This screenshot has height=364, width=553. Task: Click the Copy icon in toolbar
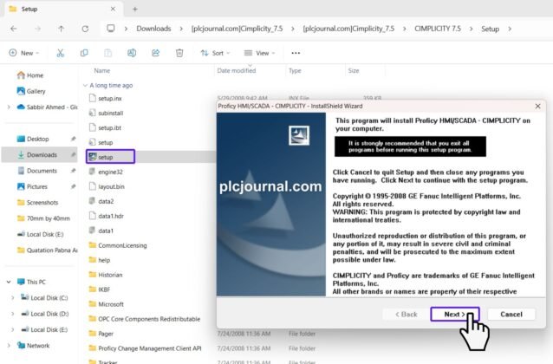coord(84,53)
